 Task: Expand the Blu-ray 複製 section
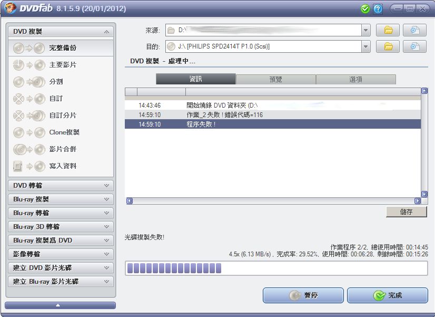click(61, 199)
